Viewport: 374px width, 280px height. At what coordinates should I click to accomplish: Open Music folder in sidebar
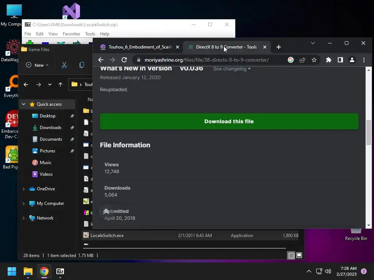(45, 163)
